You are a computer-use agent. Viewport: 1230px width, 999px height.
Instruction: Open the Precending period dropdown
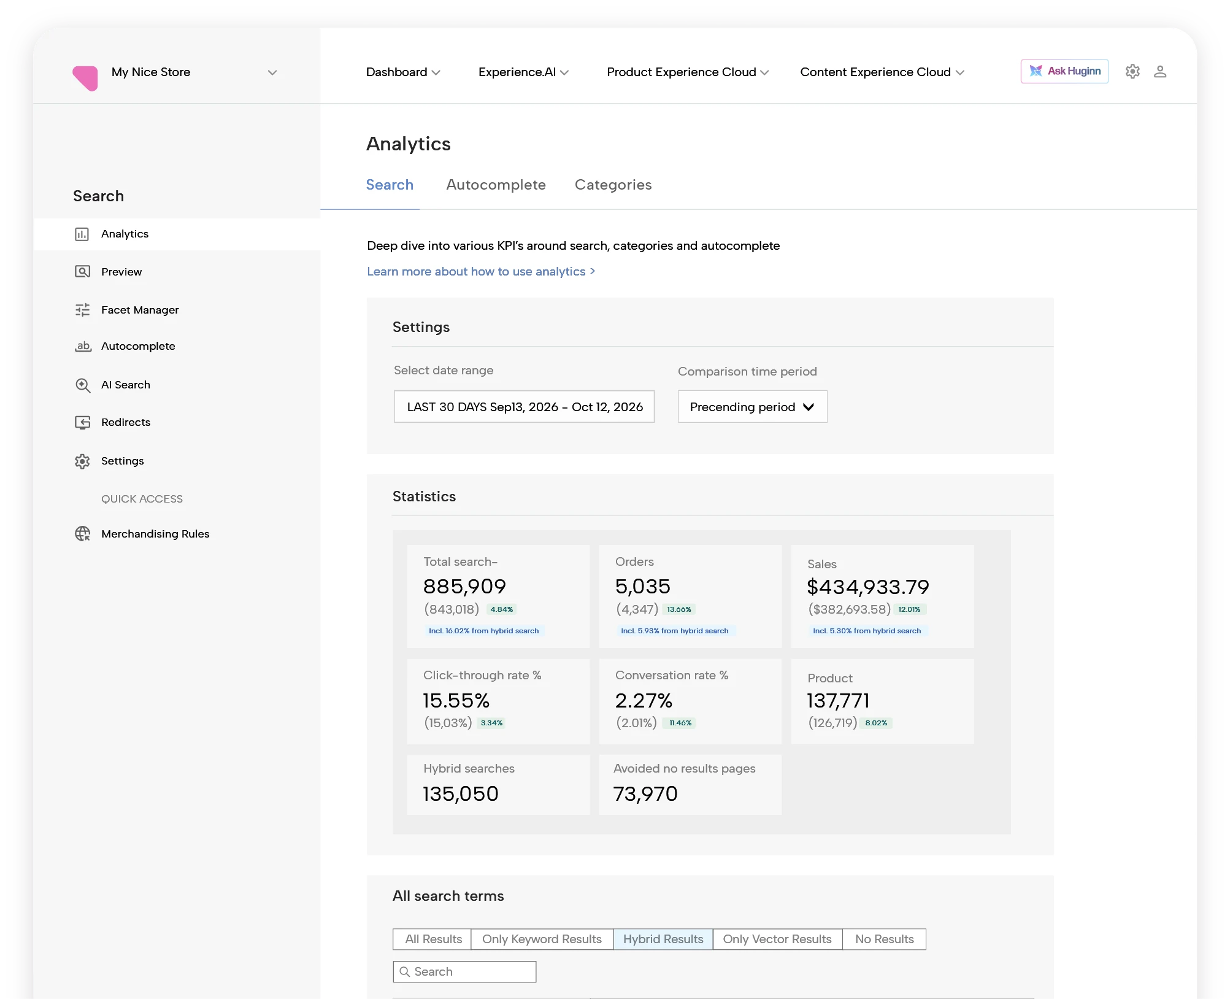click(752, 407)
